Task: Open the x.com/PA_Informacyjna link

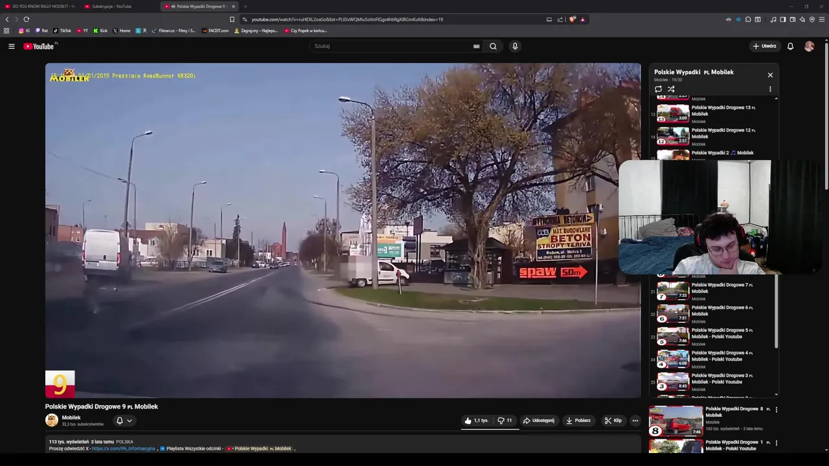Action: click(123, 449)
